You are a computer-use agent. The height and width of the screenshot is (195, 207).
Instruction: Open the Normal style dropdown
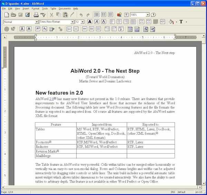point(37,22)
